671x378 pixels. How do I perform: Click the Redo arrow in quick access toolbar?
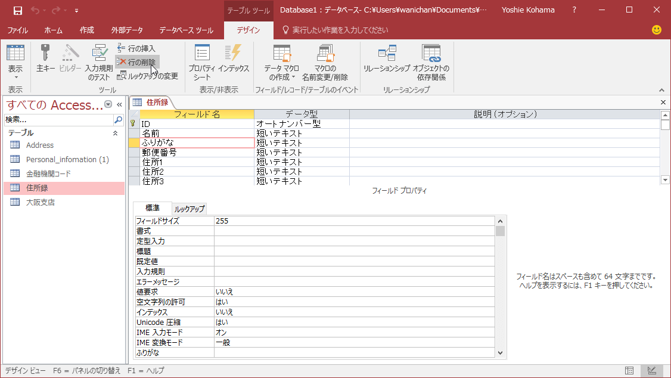(x=56, y=10)
